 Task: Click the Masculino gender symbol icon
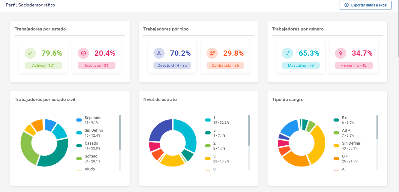[288, 53]
